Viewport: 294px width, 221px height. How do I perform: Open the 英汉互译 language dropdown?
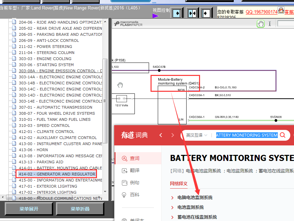(x=196, y=135)
